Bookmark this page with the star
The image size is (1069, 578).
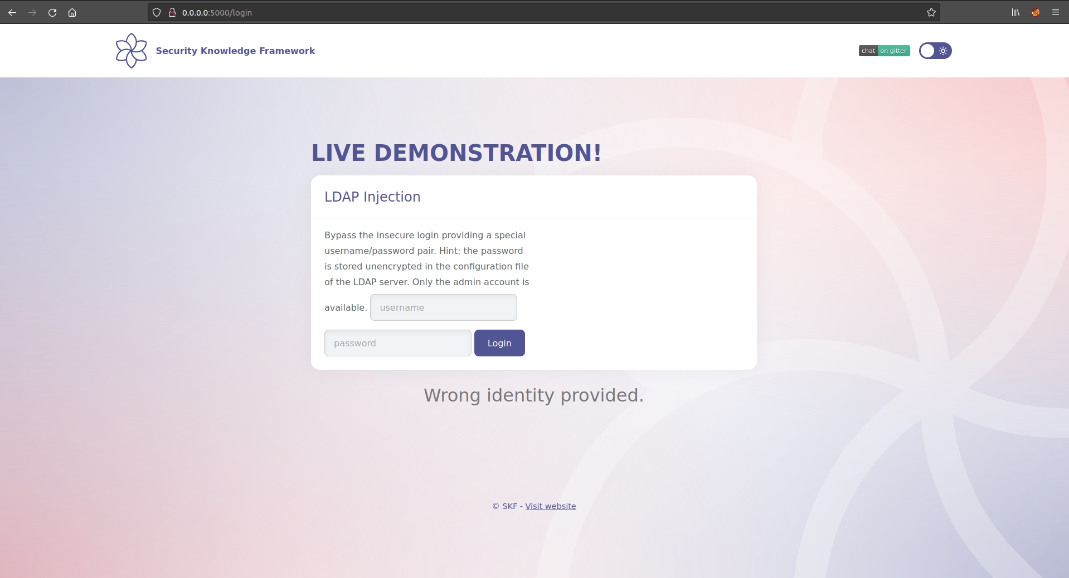pyautogui.click(x=931, y=12)
